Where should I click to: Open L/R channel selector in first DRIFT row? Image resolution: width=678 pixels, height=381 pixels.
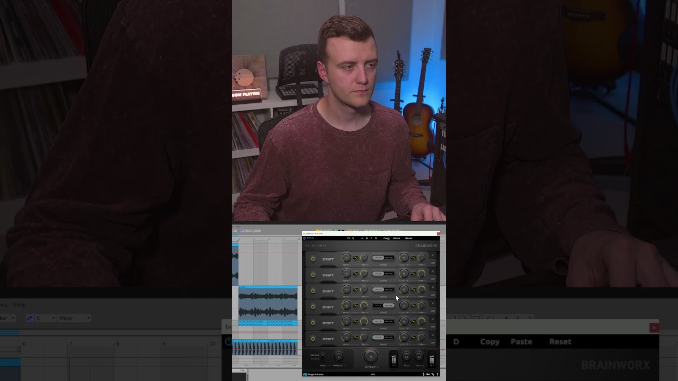(433, 263)
